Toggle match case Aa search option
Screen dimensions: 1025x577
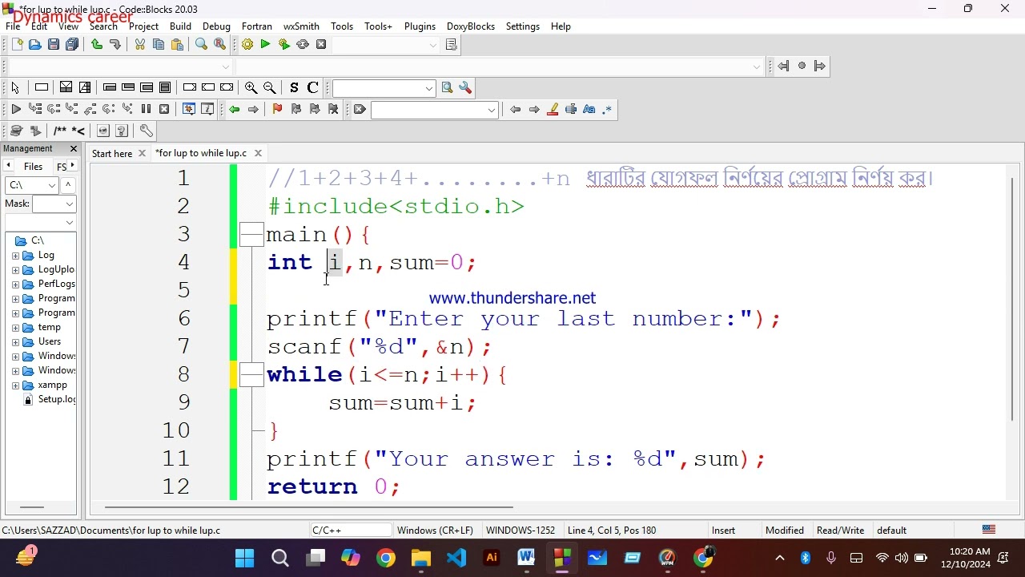click(589, 110)
